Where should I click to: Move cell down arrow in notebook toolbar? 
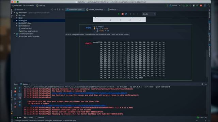pyautogui.click(x=134, y=14)
